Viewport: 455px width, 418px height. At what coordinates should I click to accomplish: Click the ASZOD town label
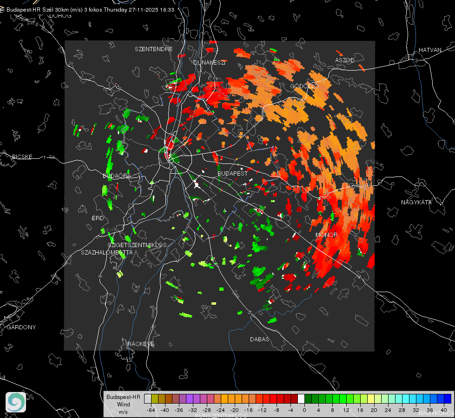(345, 60)
